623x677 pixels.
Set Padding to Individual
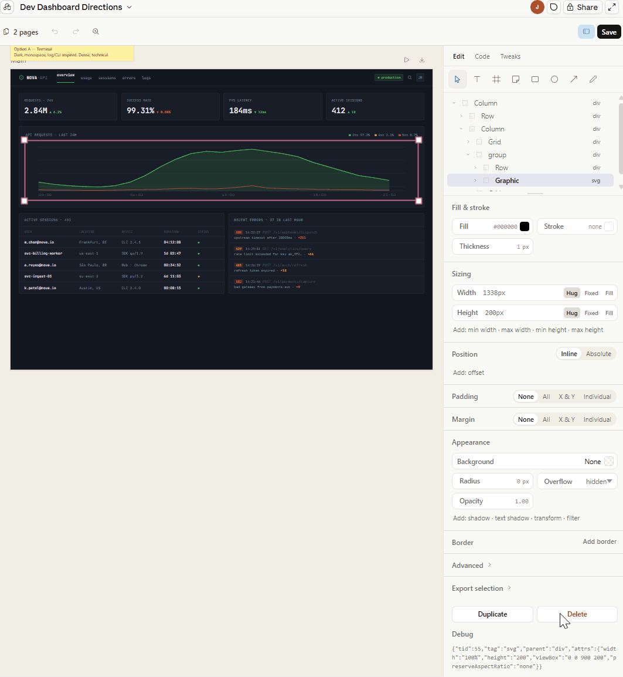coord(597,397)
